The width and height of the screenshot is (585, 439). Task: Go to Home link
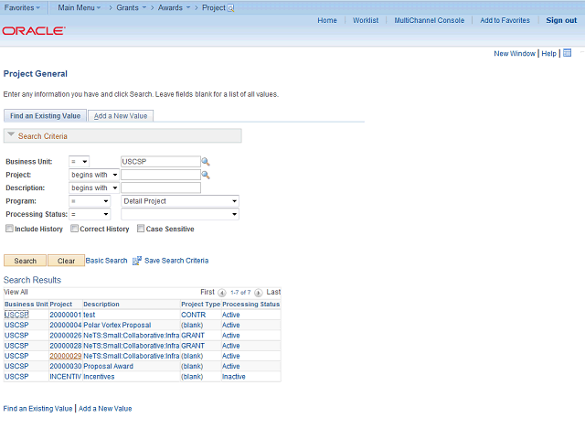coord(327,20)
